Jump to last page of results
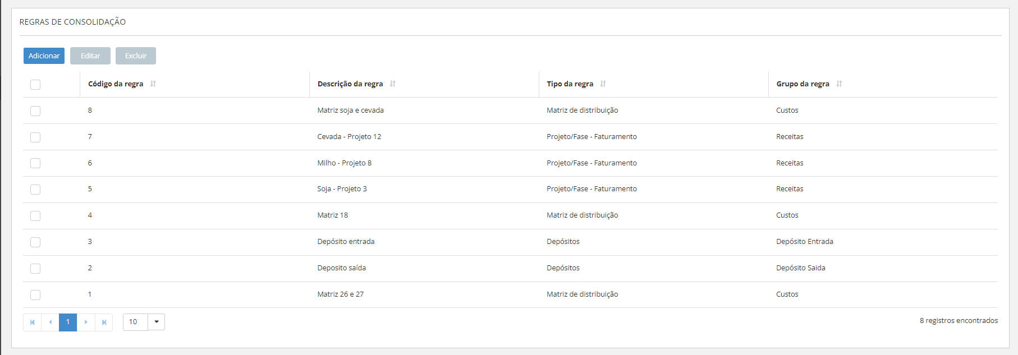Image resolution: width=1018 pixels, height=355 pixels. pos(104,322)
